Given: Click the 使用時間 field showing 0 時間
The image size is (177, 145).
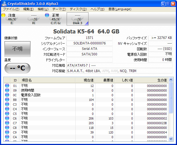Looking at the screenshot, I should [160, 60].
